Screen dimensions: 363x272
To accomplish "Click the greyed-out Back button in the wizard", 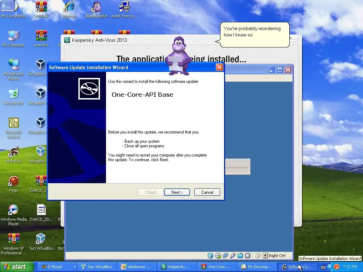I will coord(150,192).
